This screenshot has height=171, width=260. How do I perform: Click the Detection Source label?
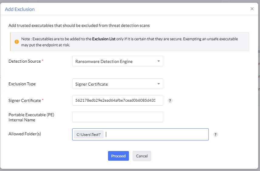[x=25, y=61]
